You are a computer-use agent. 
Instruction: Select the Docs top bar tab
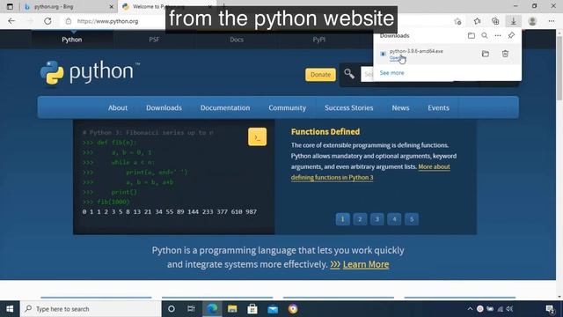point(237,40)
